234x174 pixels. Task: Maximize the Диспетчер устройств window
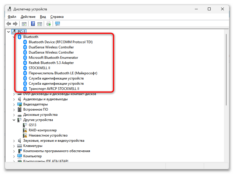click(x=209, y=9)
